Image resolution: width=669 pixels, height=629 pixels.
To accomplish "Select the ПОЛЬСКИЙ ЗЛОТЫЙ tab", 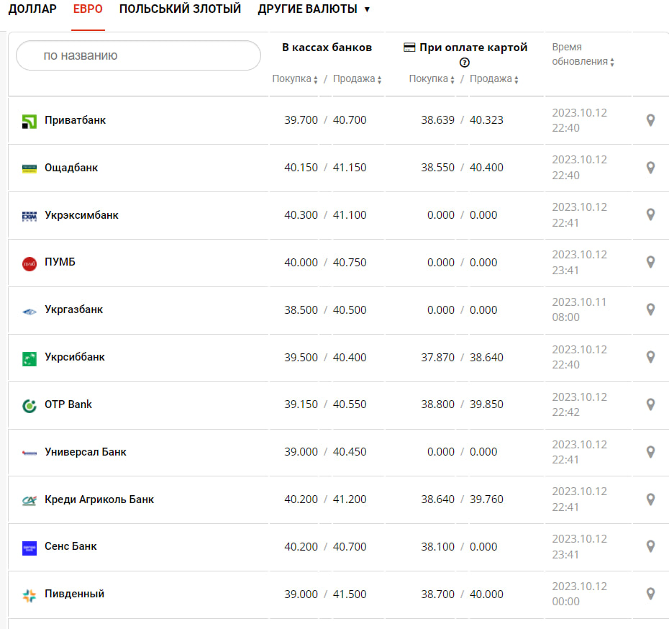I will click(x=180, y=9).
